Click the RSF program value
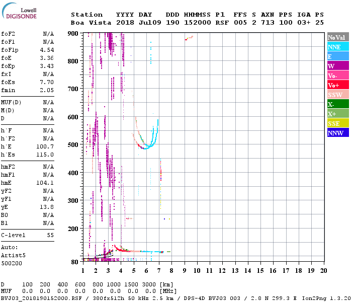352x302 pixels. click(222, 23)
